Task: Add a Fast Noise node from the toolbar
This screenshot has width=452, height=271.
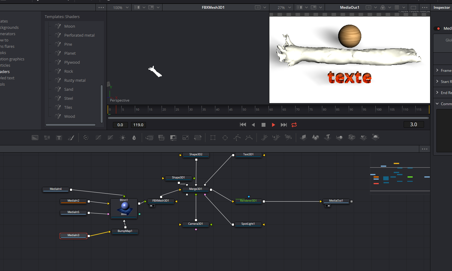Action: point(47,138)
